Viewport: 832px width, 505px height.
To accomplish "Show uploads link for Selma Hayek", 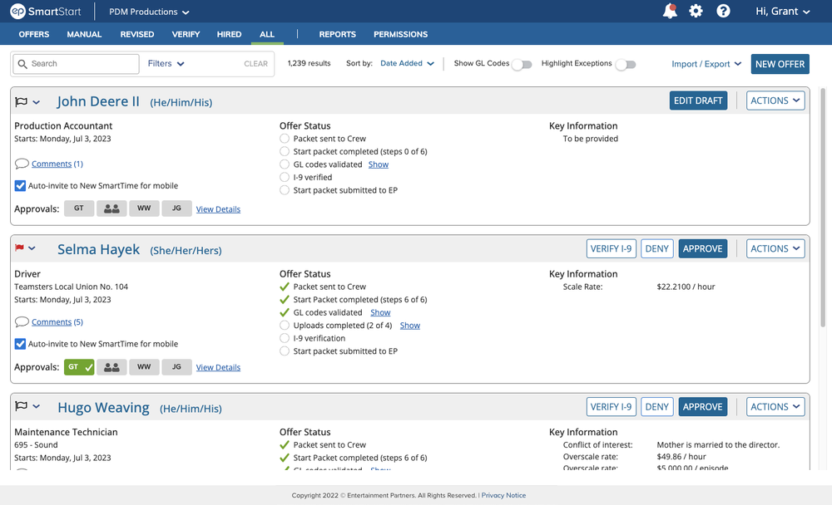I will tap(409, 326).
